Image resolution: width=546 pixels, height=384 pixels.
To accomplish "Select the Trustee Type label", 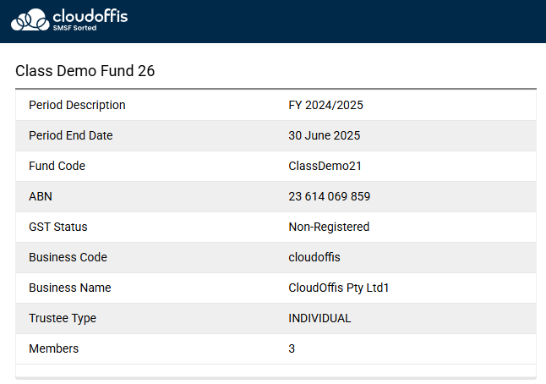I will coord(63,318).
